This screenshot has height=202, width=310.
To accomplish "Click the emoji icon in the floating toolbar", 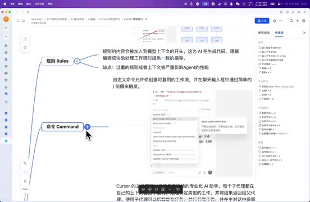I will coord(150,189).
